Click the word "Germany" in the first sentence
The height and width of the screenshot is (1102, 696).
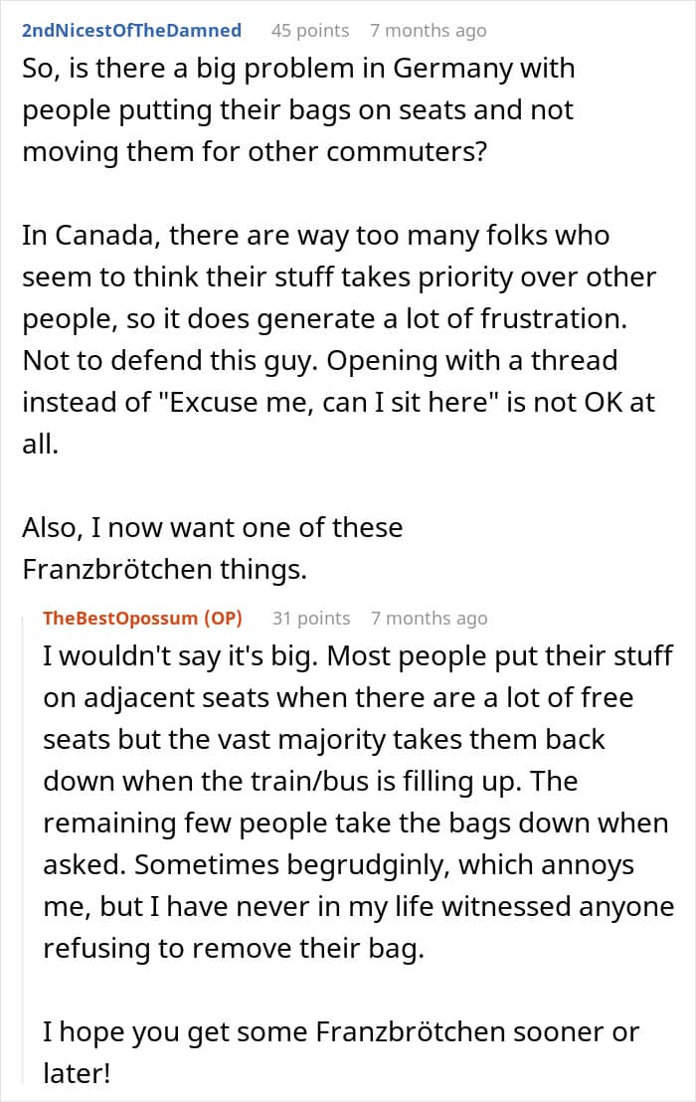452,69
